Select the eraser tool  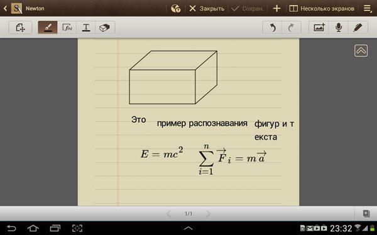coord(105,28)
